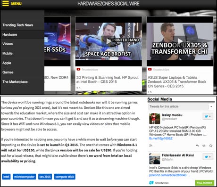Click Twitter follow button for lesley mudau

click(x=208, y=116)
